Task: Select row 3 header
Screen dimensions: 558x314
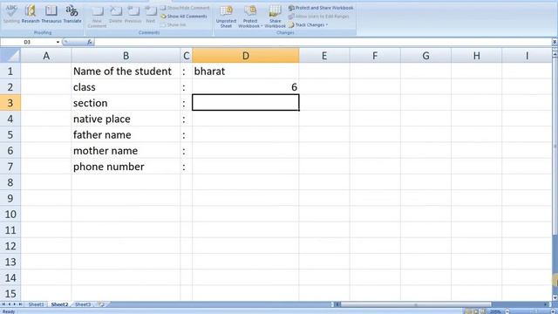Action: (10, 103)
